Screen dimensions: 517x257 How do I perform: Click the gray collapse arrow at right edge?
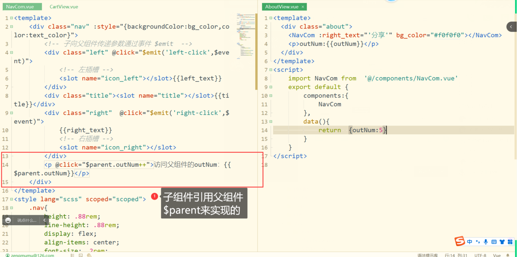tap(511, 27)
